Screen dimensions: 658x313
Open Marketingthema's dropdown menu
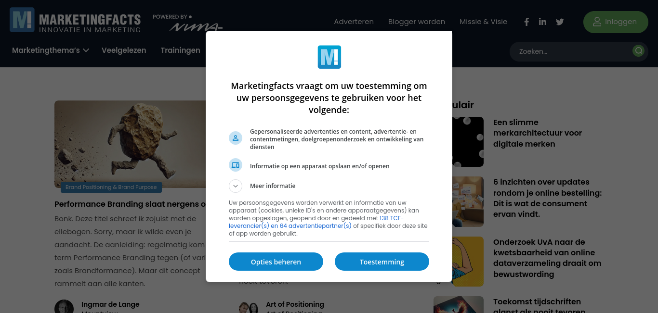[51, 50]
